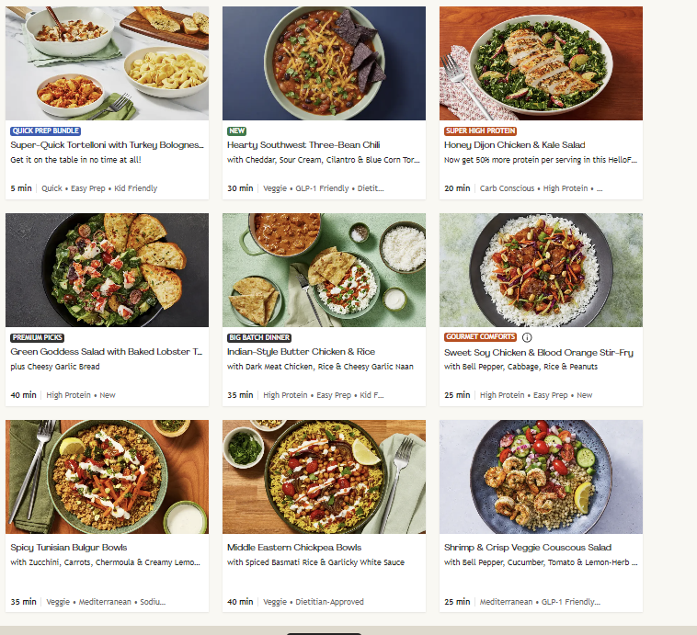Open the Indian-Style Butter Chicken & Rice title
The height and width of the screenshot is (635, 697).
pos(301,352)
